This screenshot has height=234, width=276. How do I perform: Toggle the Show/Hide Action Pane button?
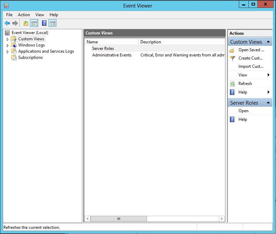(x=52, y=23)
